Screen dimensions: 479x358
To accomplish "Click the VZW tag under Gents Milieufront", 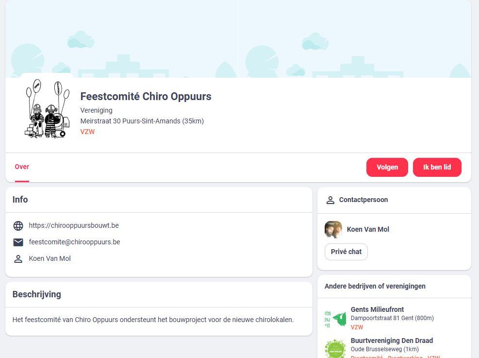I will (x=357, y=327).
